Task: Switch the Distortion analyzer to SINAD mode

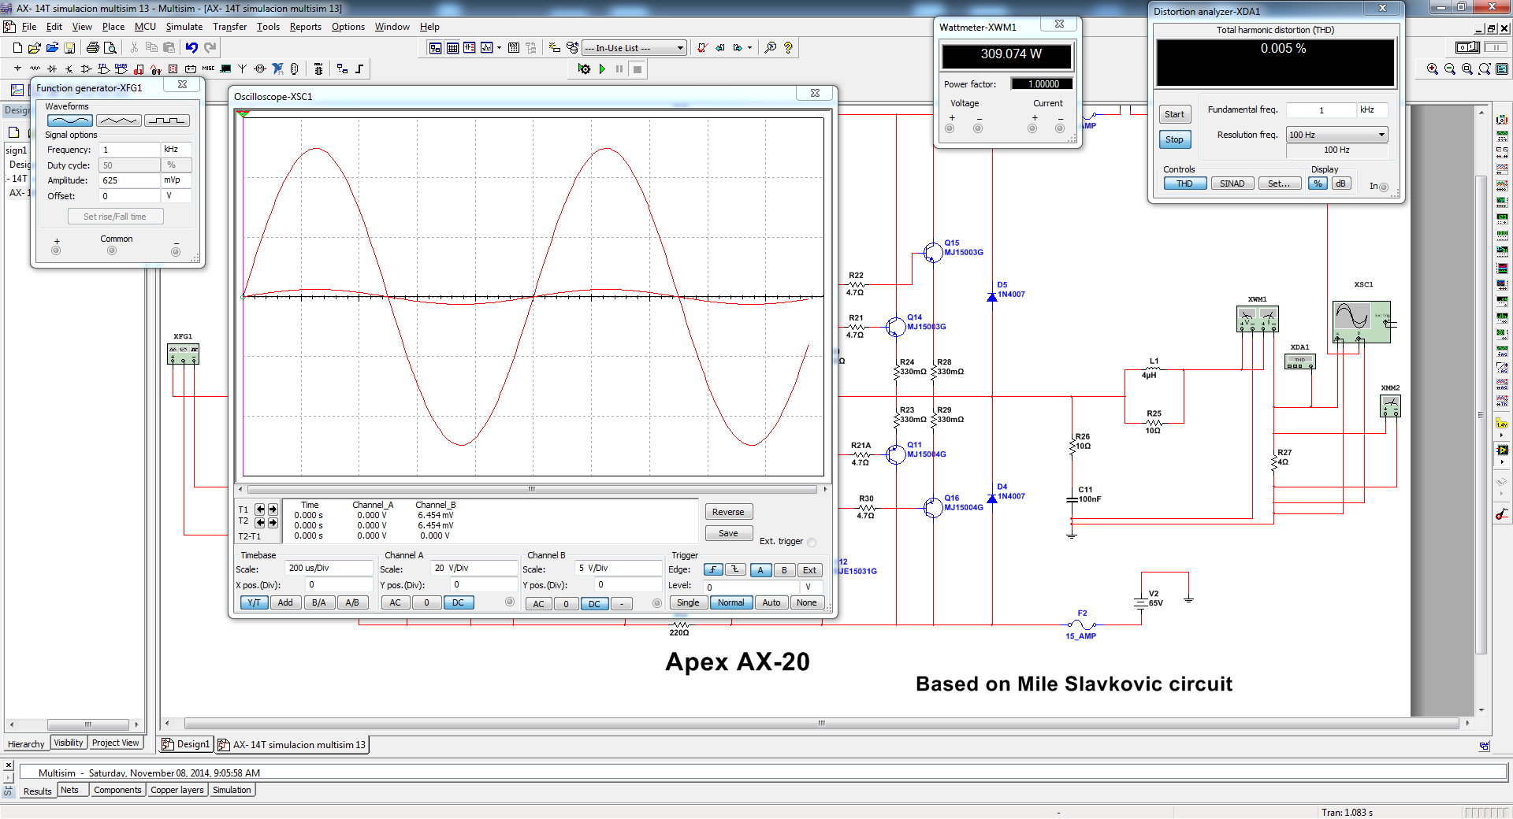Action: tap(1232, 183)
